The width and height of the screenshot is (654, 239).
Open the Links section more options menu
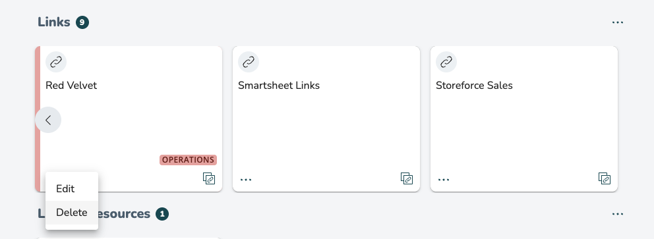(x=618, y=22)
